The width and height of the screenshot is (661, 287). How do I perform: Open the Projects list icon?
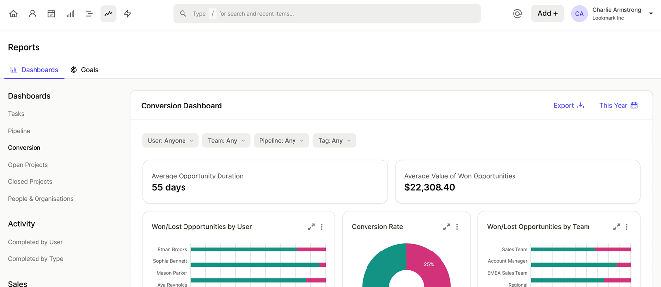[x=89, y=14]
